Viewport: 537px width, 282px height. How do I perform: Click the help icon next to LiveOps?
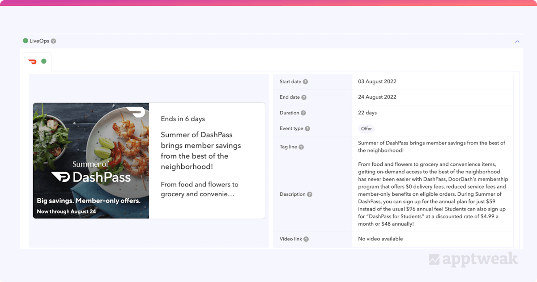point(54,41)
